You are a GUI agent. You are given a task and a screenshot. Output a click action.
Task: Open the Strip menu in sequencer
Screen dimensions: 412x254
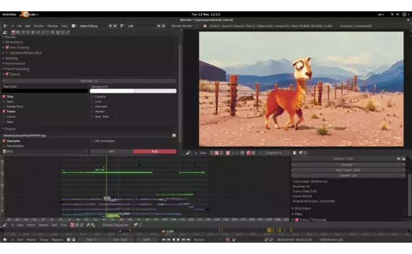63,225
